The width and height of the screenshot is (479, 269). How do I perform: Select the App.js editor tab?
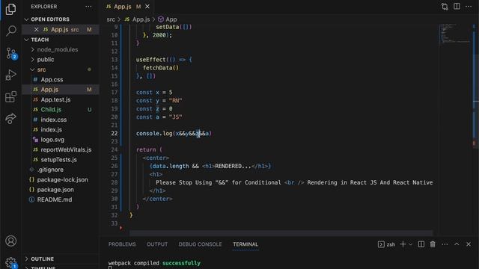point(123,7)
